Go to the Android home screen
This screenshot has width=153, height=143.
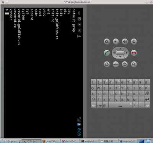107,64
